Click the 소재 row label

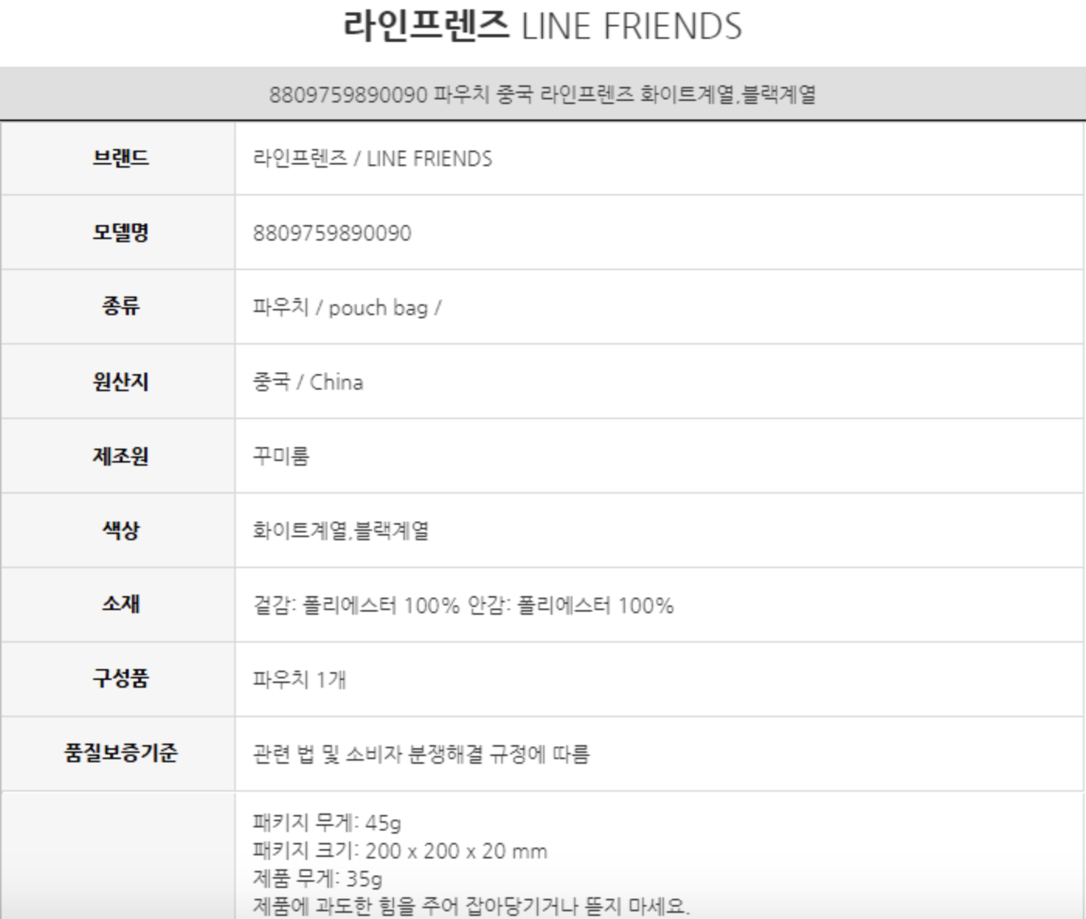[120, 604]
